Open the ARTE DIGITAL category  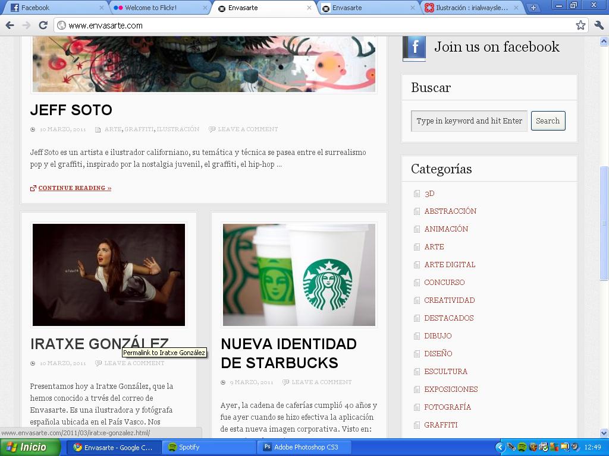point(450,265)
